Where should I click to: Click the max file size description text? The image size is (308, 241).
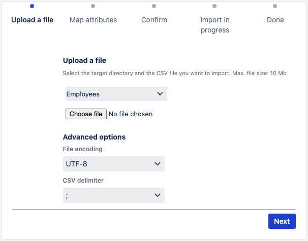(x=174, y=74)
